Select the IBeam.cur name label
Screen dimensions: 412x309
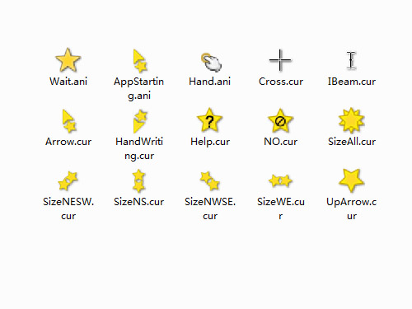(352, 82)
